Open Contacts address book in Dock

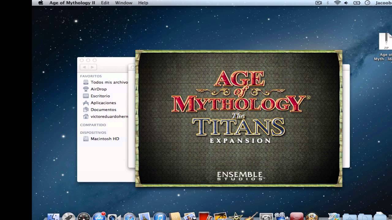coord(175,216)
